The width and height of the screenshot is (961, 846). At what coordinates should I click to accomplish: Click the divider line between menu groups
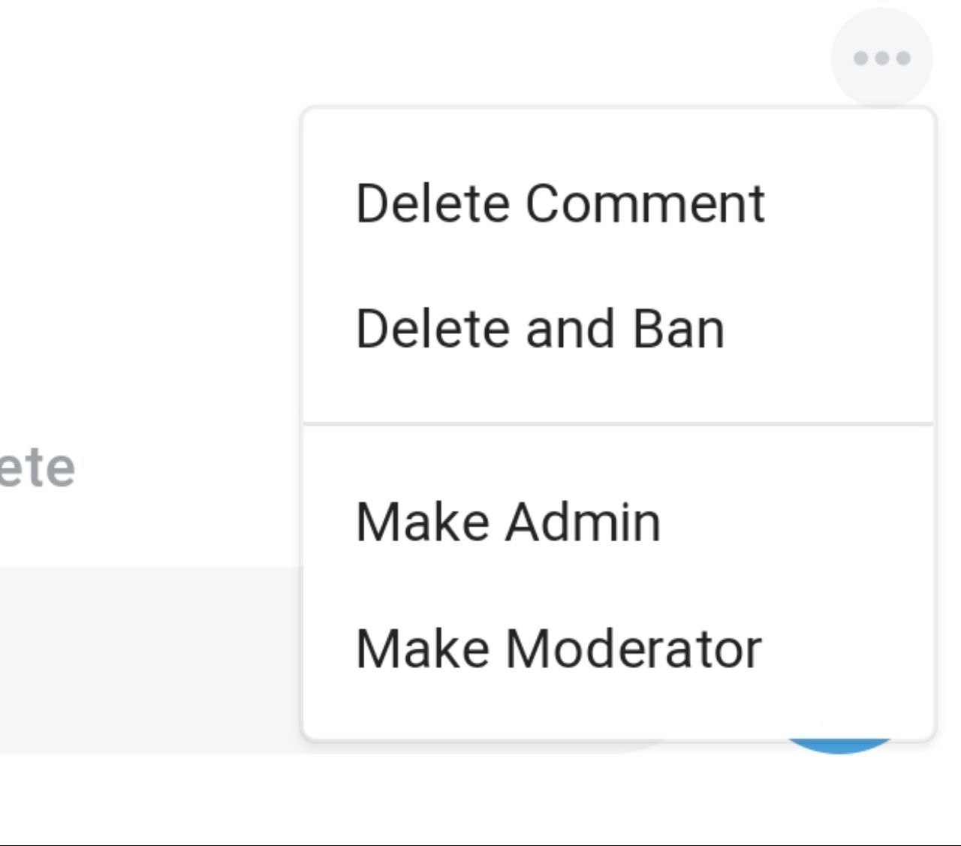[619, 424]
